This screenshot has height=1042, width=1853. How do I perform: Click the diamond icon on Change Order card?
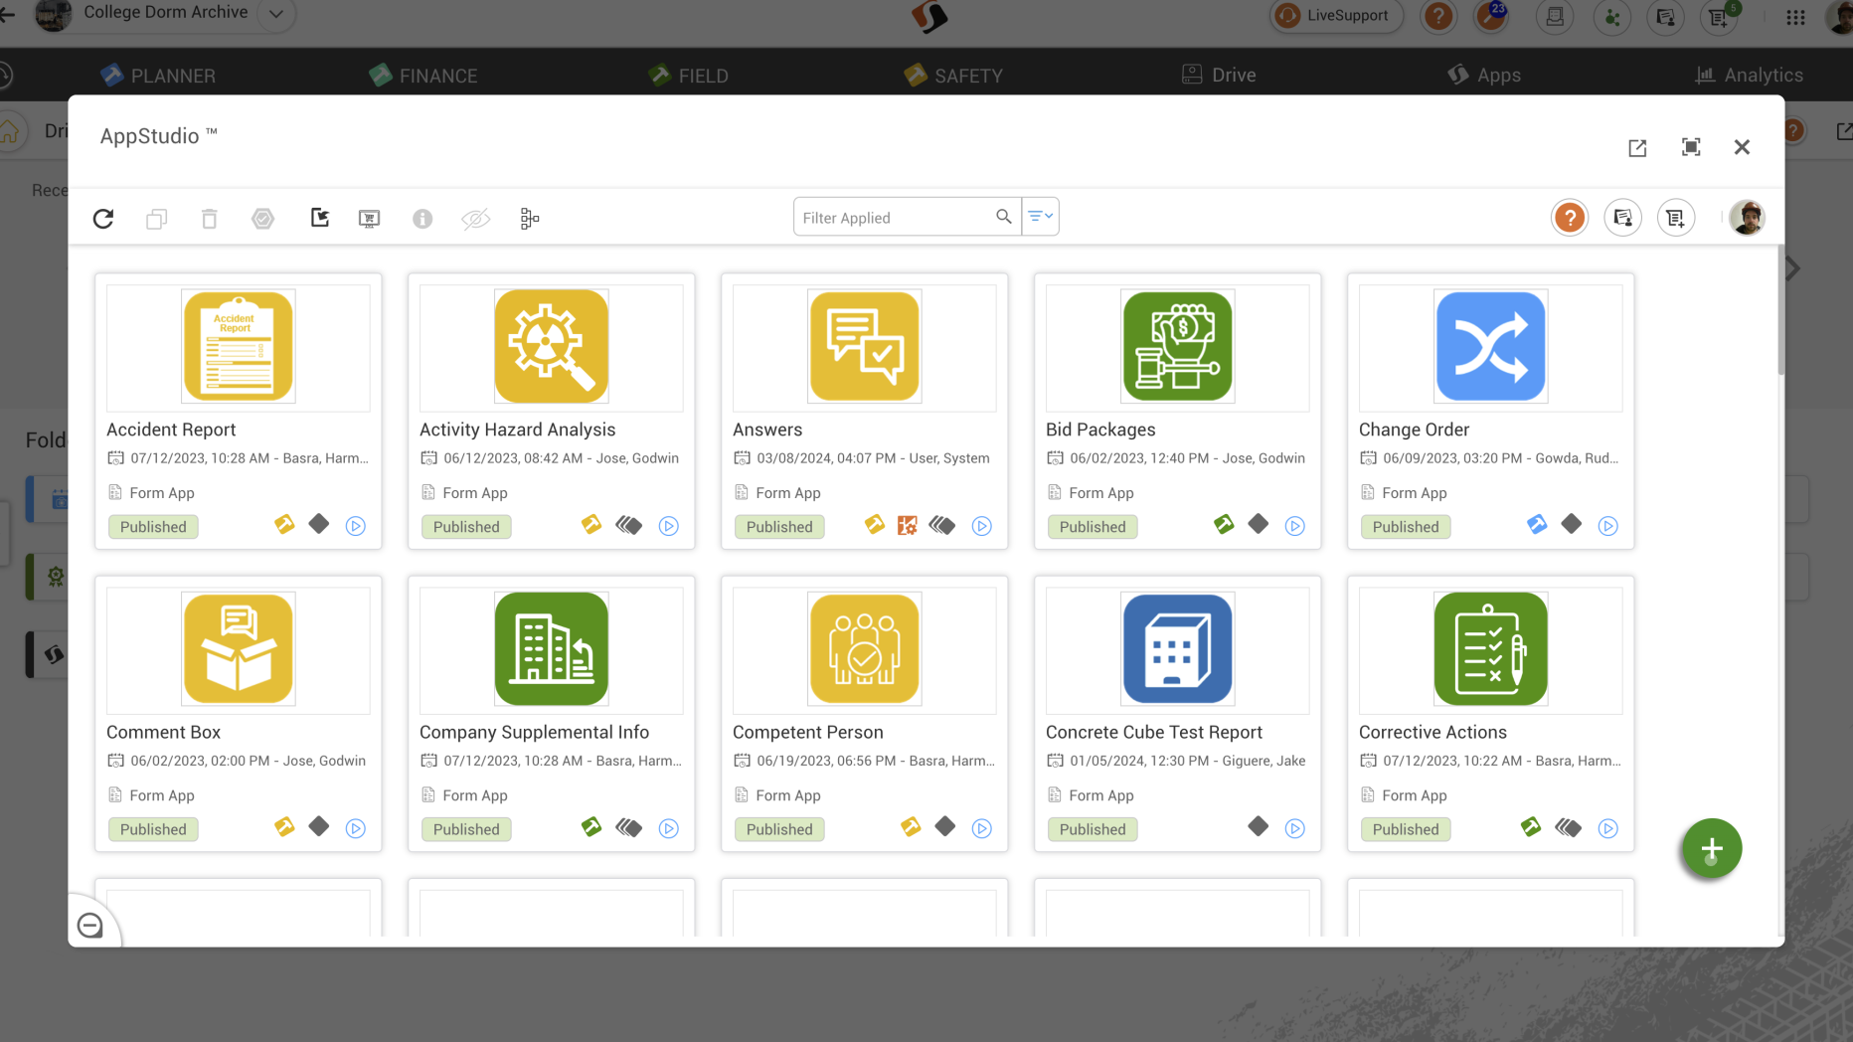tap(1572, 524)
